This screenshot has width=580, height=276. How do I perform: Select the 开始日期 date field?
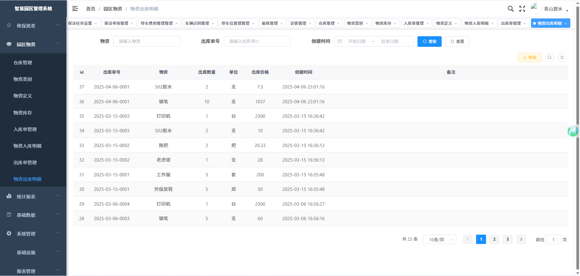pyautogui.click(x=357, y=41)
